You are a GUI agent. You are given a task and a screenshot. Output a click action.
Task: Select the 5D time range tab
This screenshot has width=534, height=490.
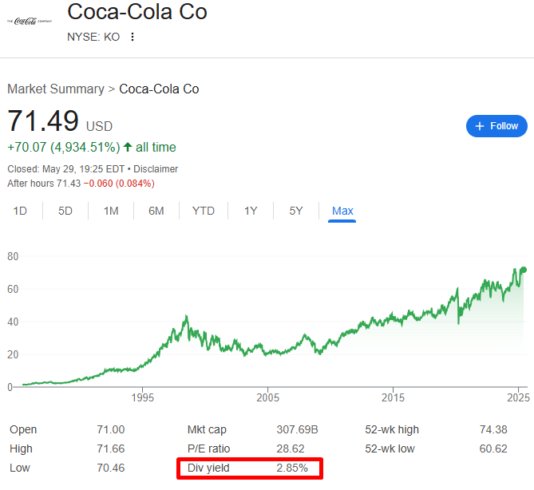point(65,211)
